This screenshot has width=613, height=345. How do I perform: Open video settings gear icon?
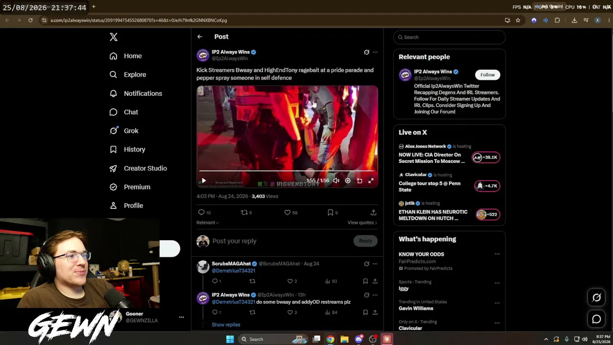pyautogui.click(x=348, y=181)
